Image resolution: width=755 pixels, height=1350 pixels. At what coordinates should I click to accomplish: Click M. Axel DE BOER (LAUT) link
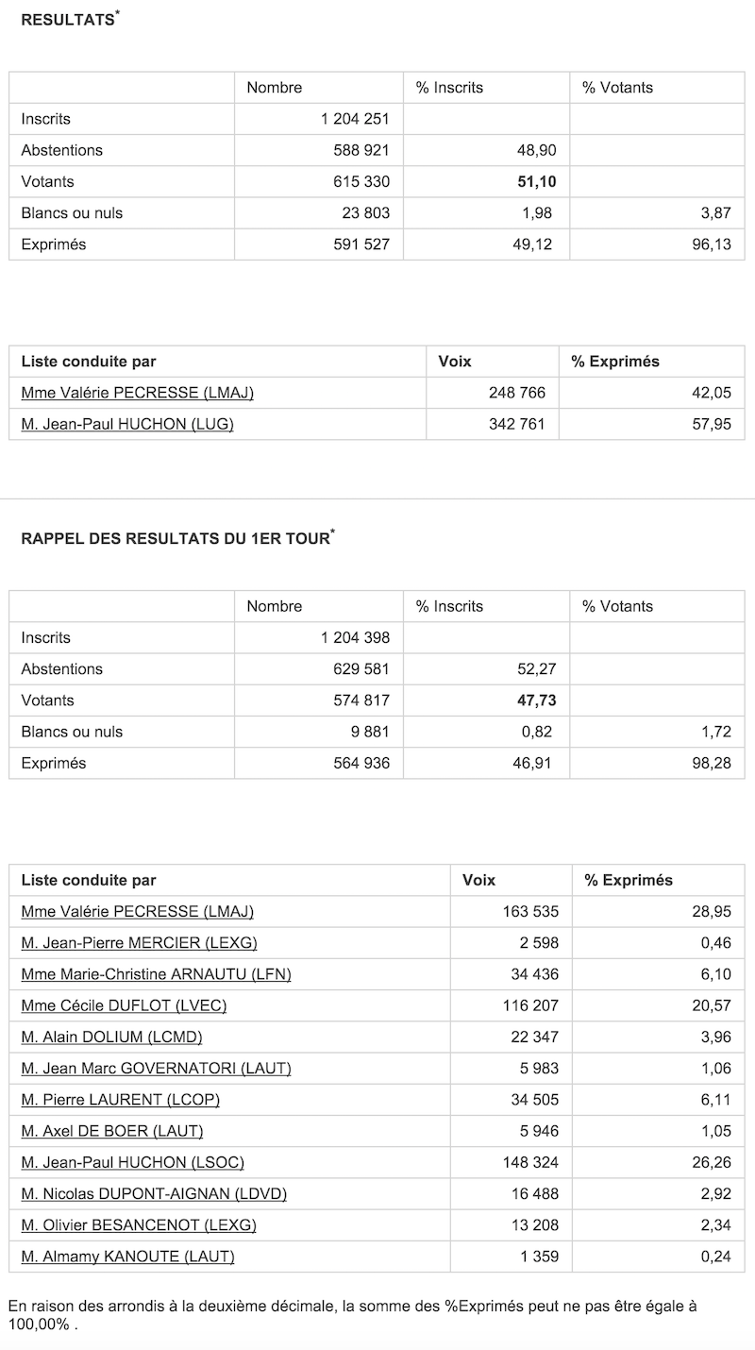[x=111, y=1131]
